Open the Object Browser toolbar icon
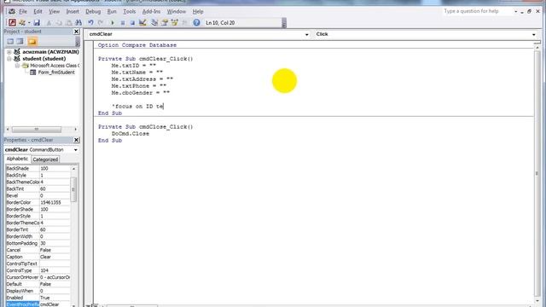The height and width of the screenshot is (307, 546). tap(174, 23)
